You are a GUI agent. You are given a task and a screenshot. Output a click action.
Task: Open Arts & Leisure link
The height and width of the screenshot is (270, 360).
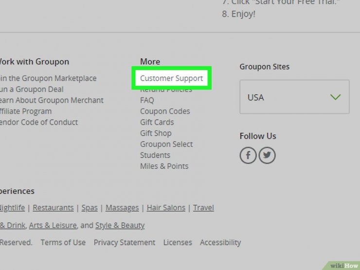pyautogui.click(x=53, y=225)
